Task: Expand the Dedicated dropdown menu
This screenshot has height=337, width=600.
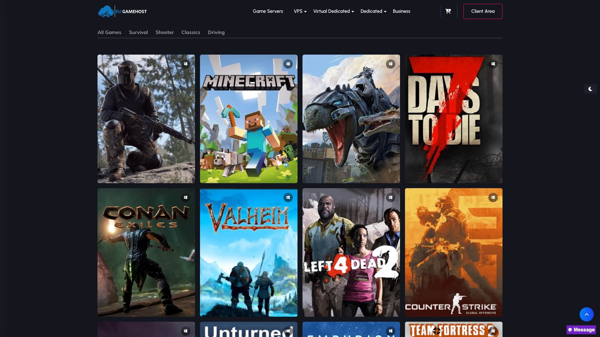Action: pyautogui.click(x=373, y=11)
